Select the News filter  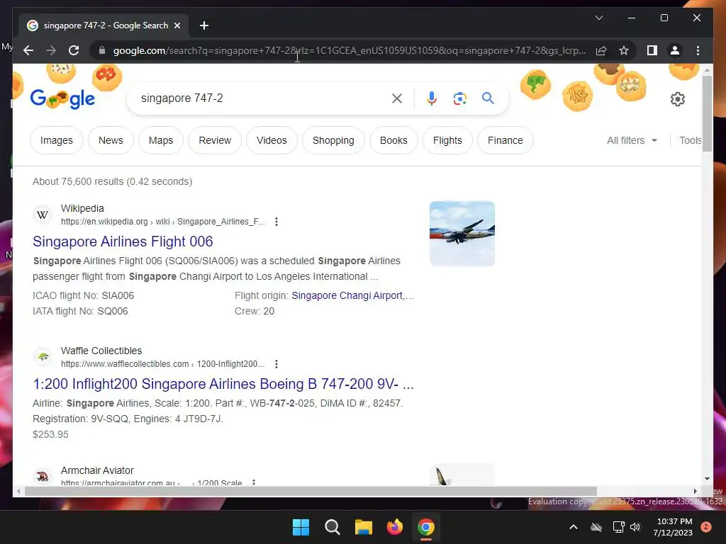click(111, 140)
